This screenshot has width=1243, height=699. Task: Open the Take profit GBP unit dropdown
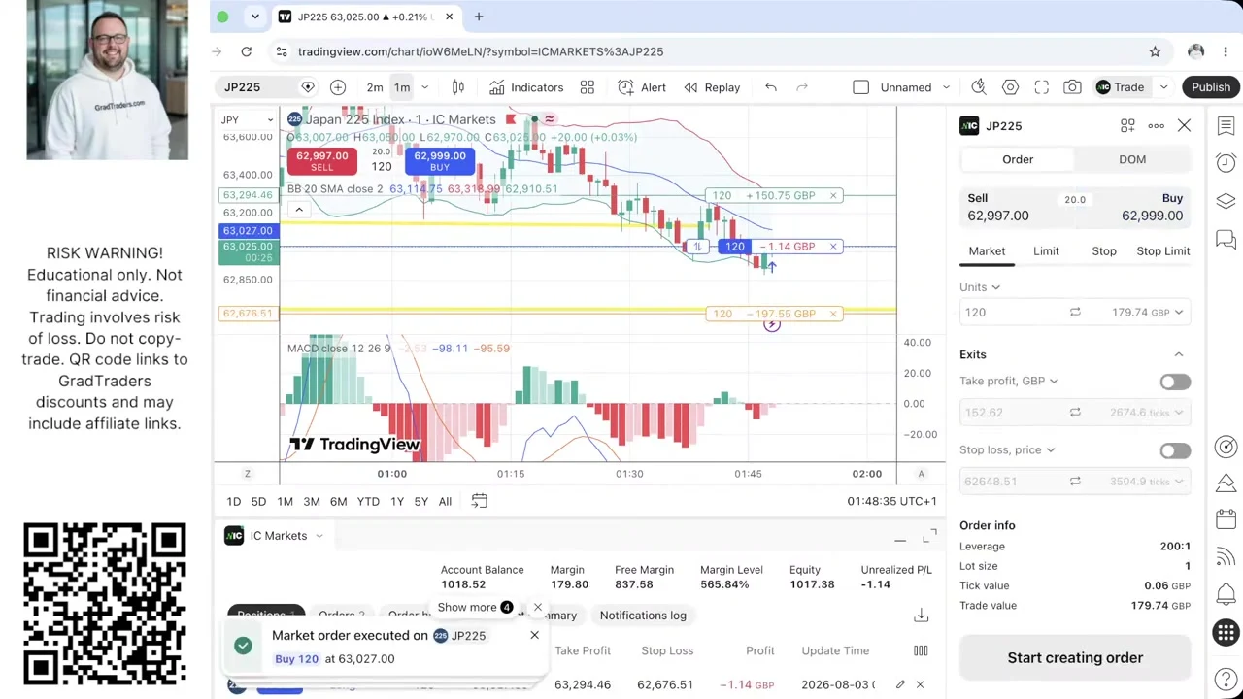click(x=1009, y=381)
